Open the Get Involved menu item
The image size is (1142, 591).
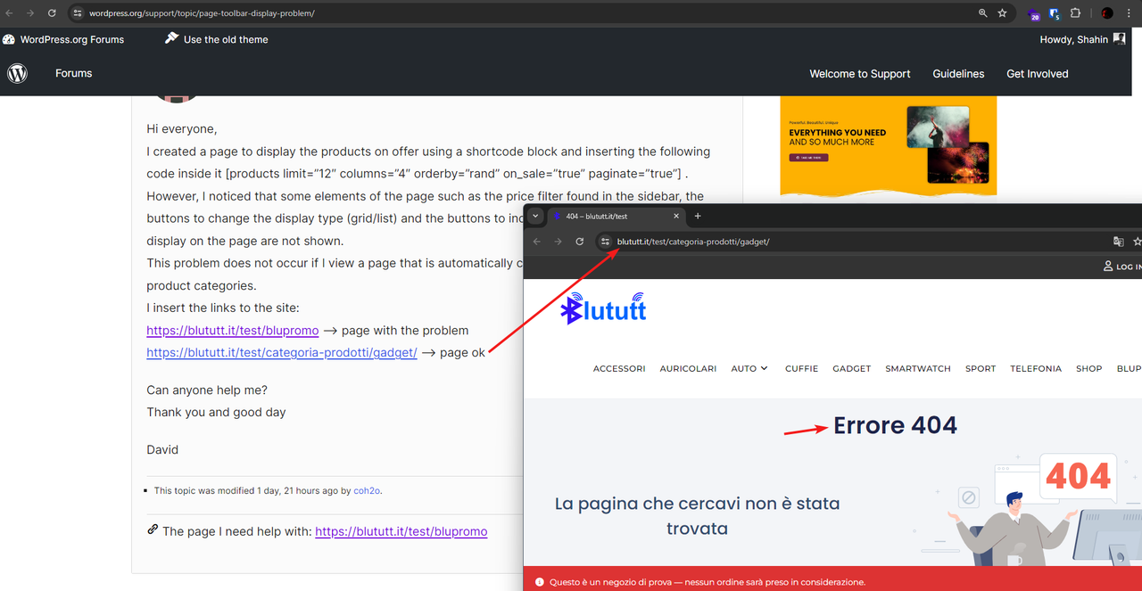pyautogui.click(x=1037, y=74)
